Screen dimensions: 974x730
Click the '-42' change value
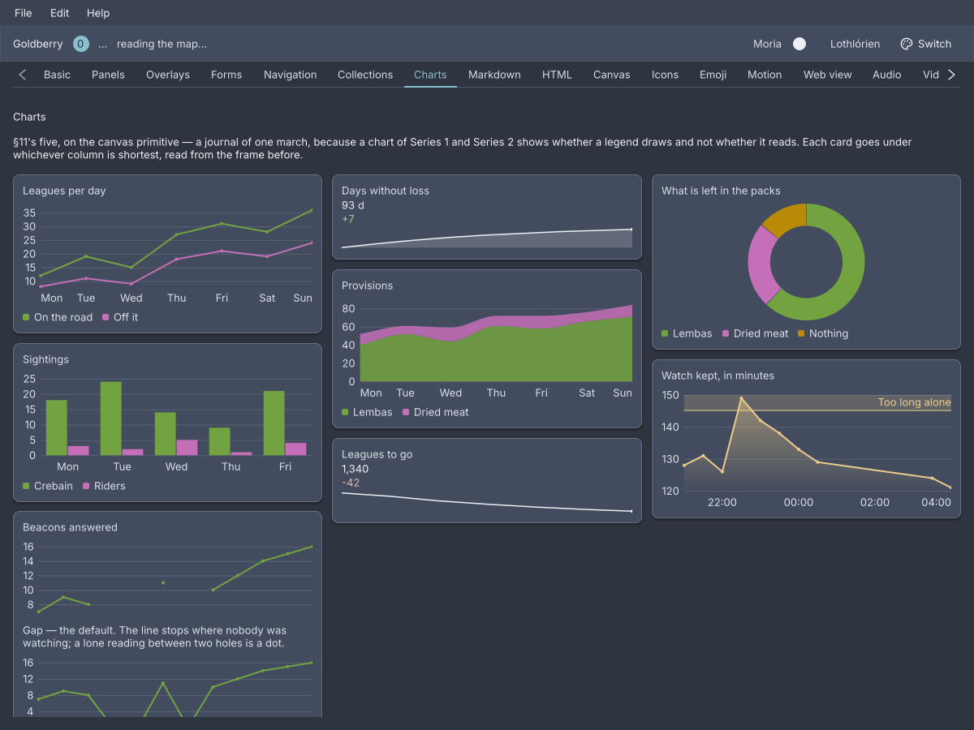[351, 483]
